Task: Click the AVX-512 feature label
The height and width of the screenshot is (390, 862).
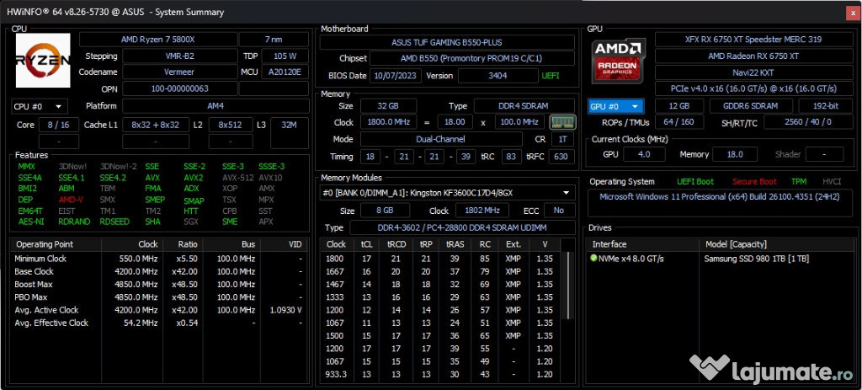Action: point(238,178)
